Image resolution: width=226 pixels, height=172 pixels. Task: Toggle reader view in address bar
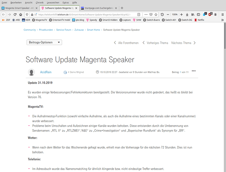point(139,14)
